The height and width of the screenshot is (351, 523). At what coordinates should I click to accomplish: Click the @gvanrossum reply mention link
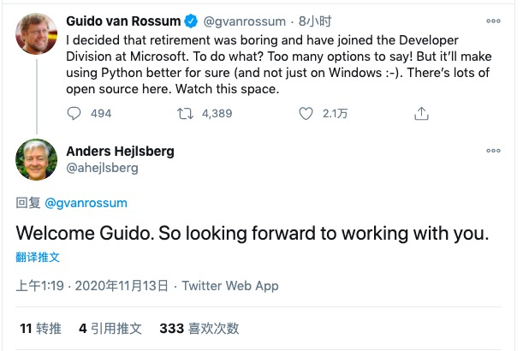(x=86, y=203)
